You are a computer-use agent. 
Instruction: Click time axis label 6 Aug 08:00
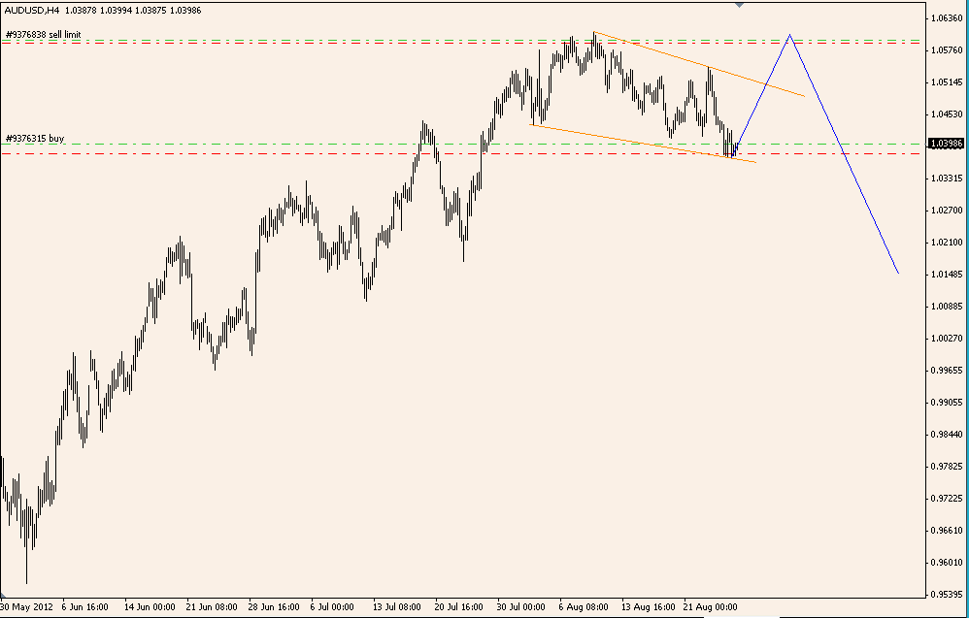(x=584, y=607)
